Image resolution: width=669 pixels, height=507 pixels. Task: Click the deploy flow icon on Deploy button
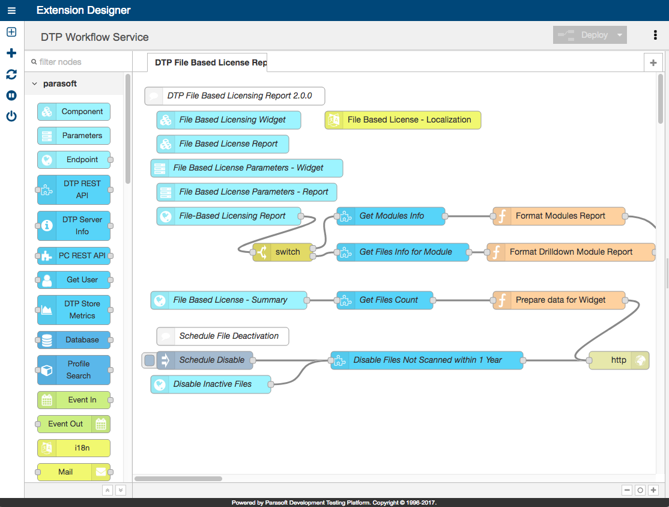pyautogui.click(x=566, y=35)
